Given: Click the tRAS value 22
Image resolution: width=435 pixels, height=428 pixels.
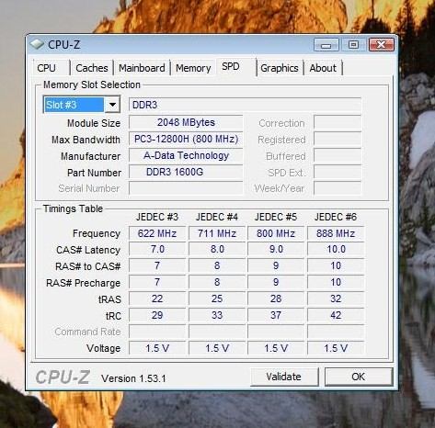Looking at the screenshot, I should 157,298.
